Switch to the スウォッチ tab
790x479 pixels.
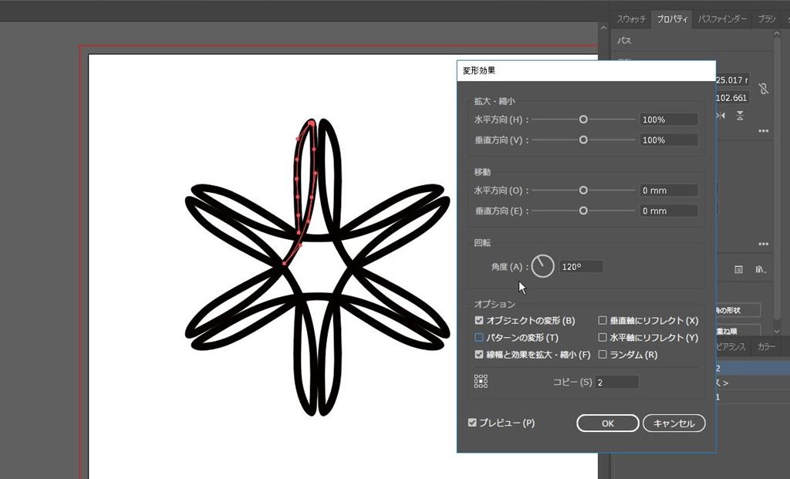click(632, 19)
